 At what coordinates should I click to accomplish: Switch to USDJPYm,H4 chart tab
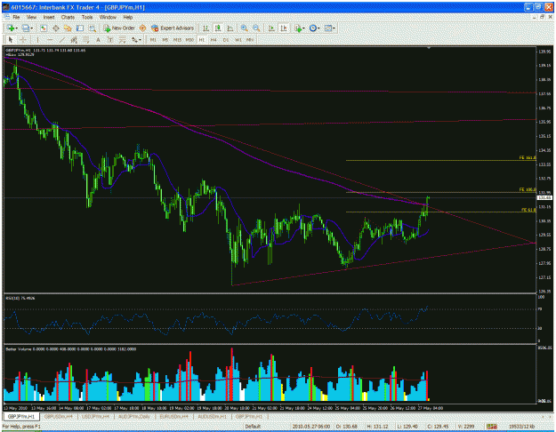pos(96,417)
